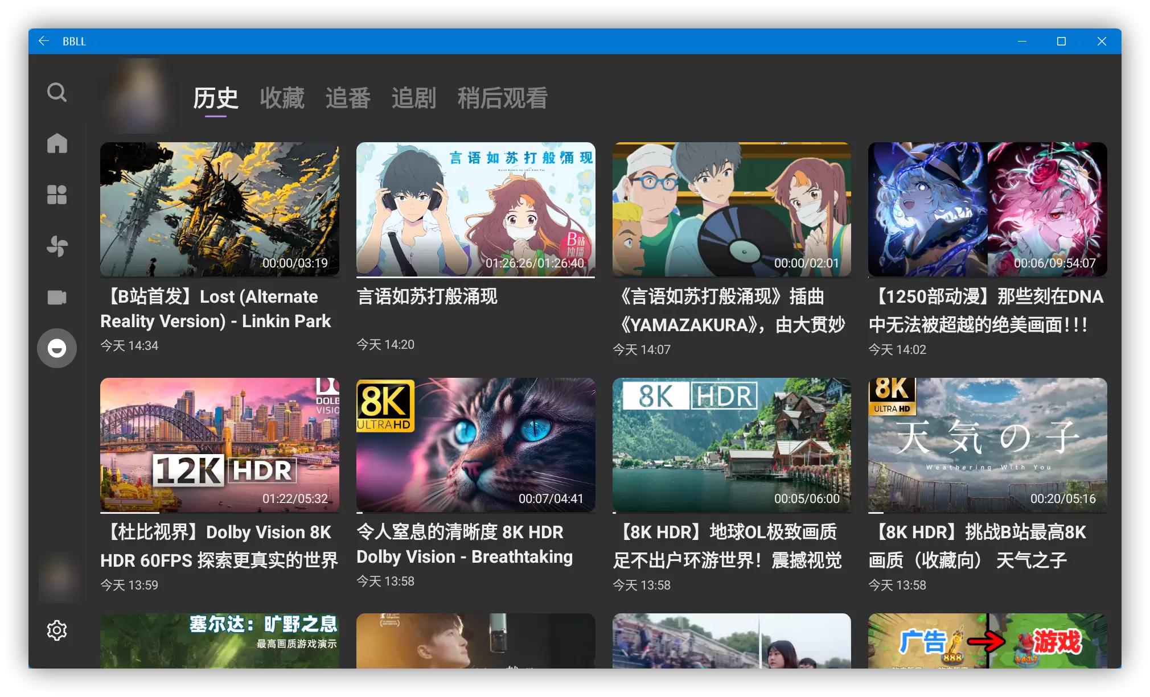Click the BBLL window title text
Viewport: 1150px width, 697px height.
click(74, 41)
